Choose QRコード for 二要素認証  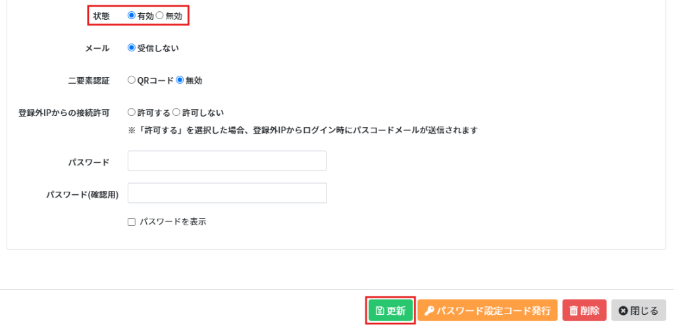coord(132,80)
